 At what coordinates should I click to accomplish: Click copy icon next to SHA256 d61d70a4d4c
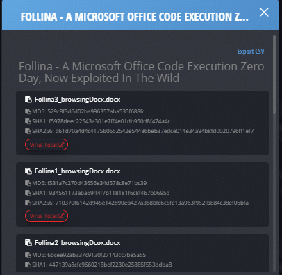point(28,131)
